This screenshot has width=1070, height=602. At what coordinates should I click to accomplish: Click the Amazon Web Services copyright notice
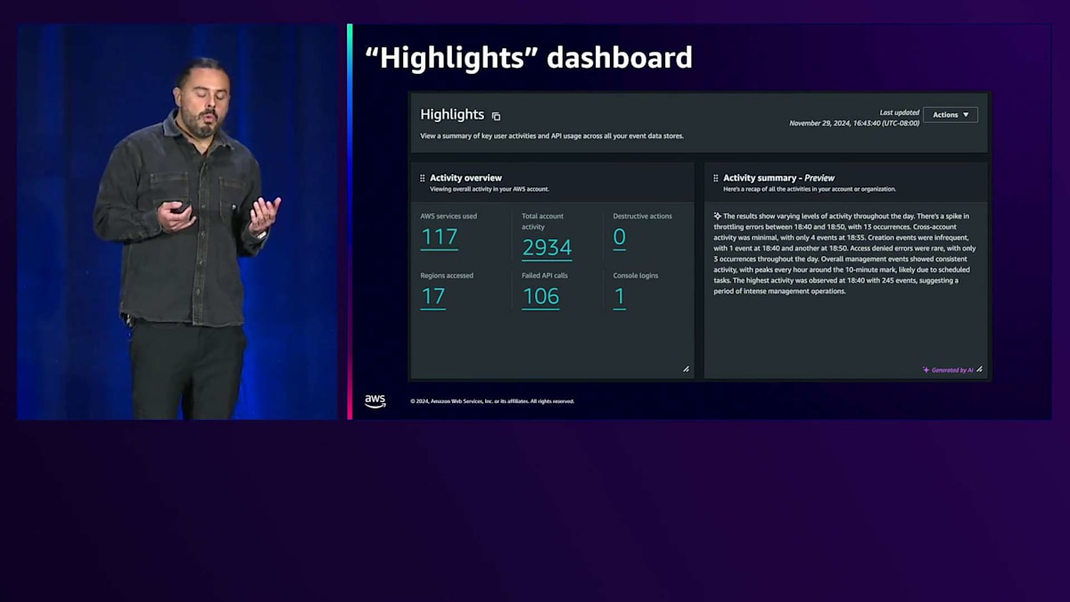492,401
